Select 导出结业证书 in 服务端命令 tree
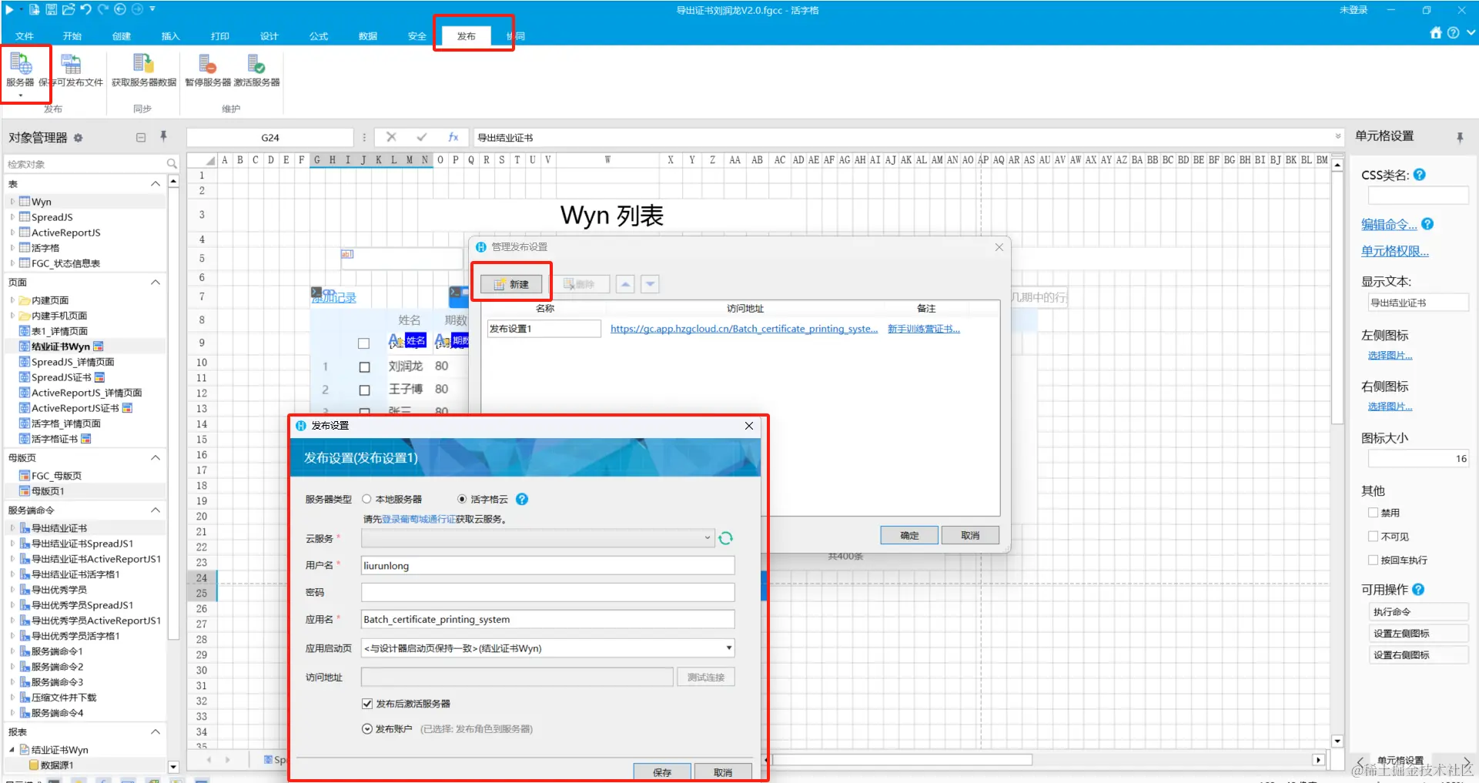 point(59,528)
